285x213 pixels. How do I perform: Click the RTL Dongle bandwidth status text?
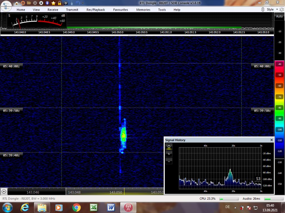29,199
